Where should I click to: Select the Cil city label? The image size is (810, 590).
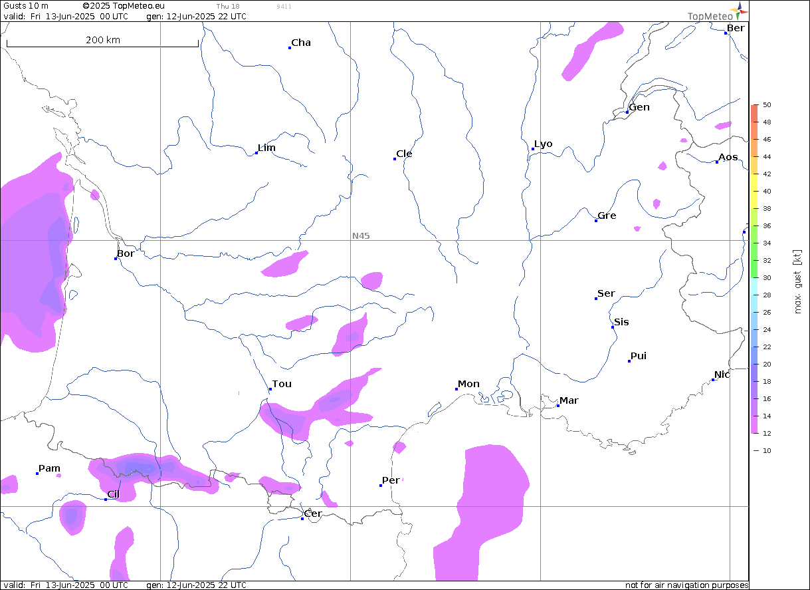pyautogui.click(x=114, y=494)
